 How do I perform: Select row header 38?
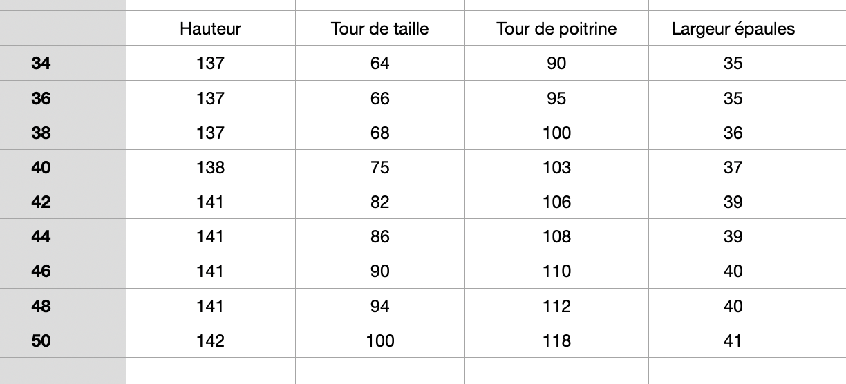(x=63, y=133)
